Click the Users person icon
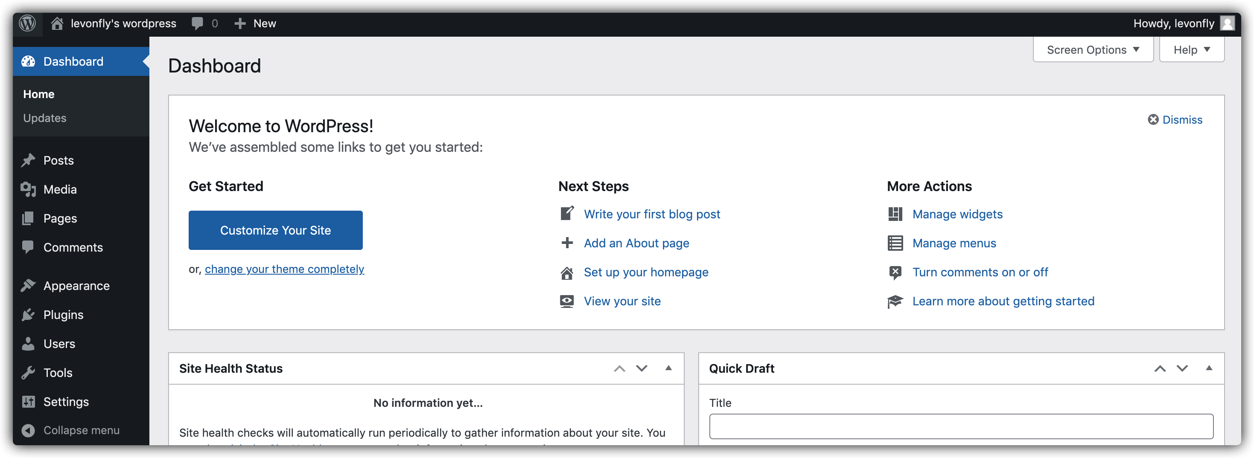This screenshot has width=1254, height=458. click(28, 344)
